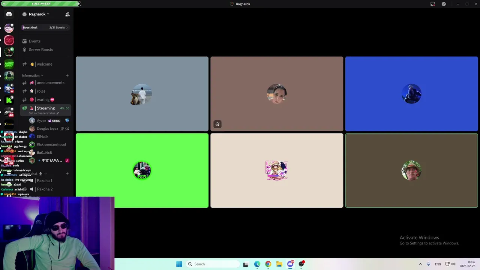Viewport: 480px width, 270px height.
Task: Select the bright green participant tile
Action: point(142,171)
